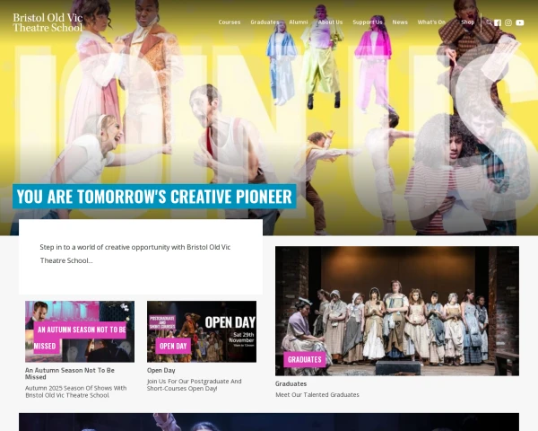Open the Open Day card image
This screenshot has height=431, width=538.
202,331
